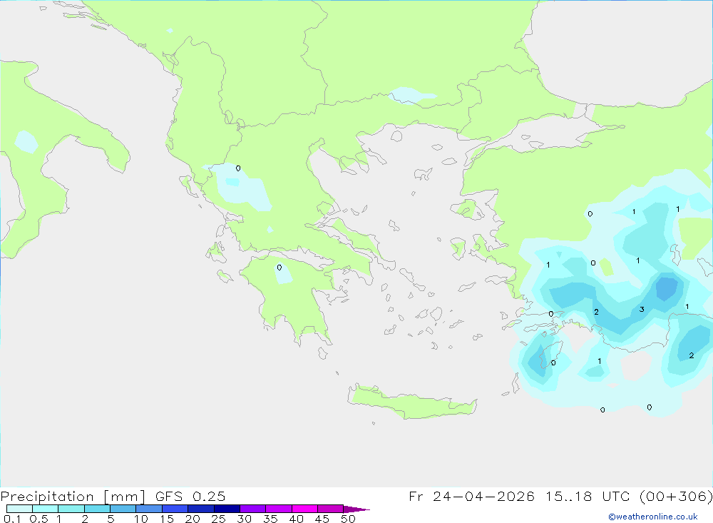Click the '50' legend scale label

(x=348, y=519)
